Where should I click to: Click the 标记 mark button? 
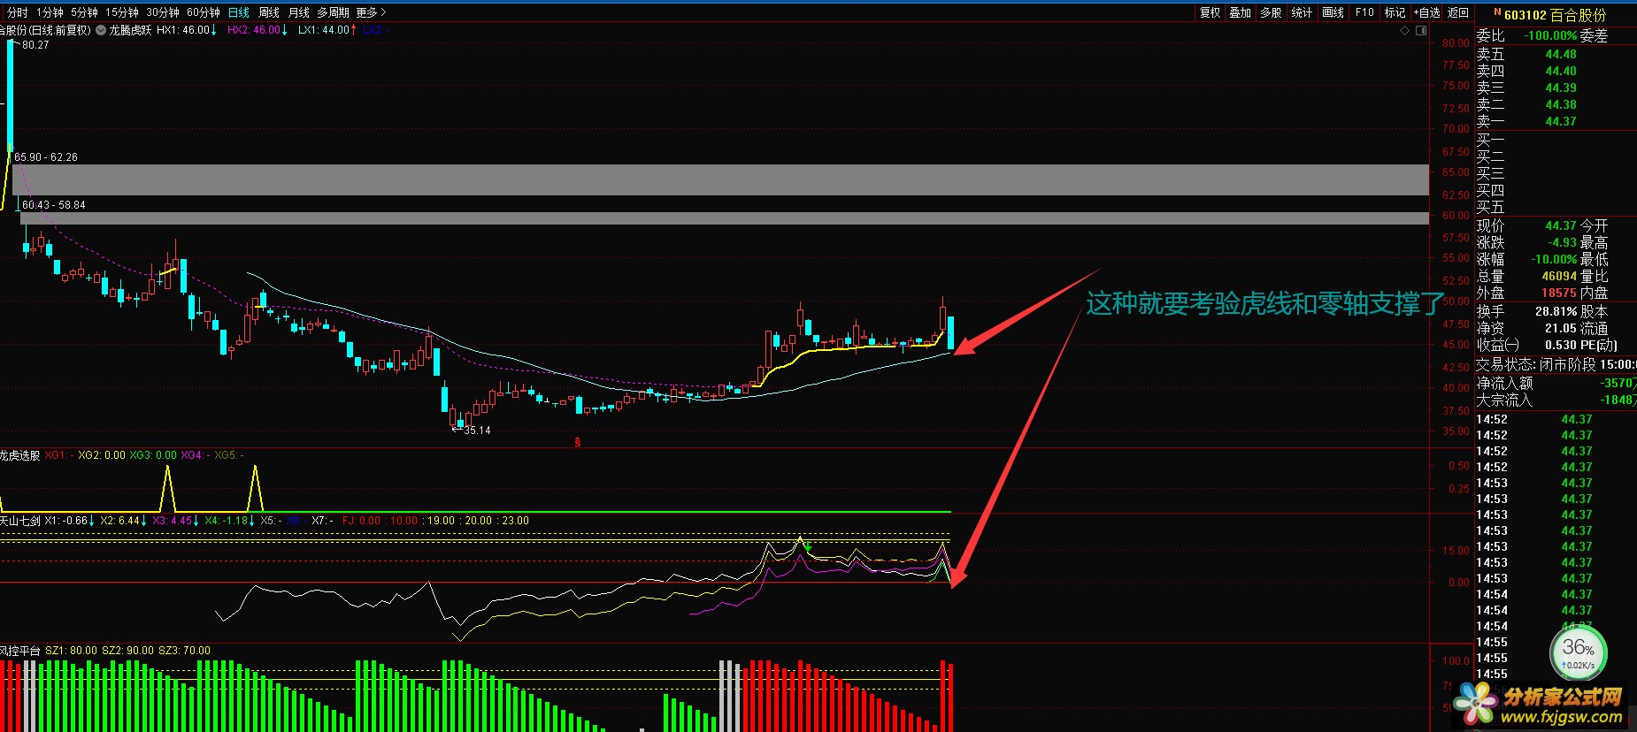(1395, 12)
